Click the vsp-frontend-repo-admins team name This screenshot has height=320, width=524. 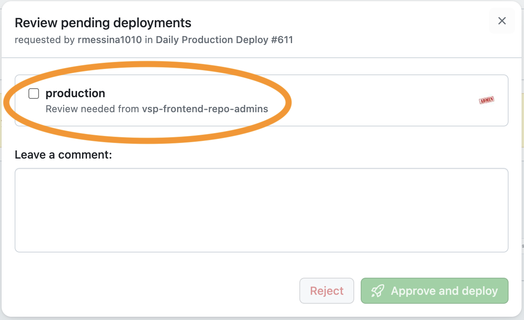point(205,109)
